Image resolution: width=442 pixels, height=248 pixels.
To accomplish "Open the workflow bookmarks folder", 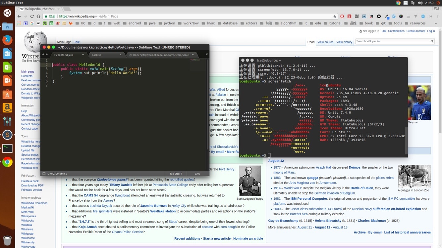I will pyautogui.click(x=188, y=23).
